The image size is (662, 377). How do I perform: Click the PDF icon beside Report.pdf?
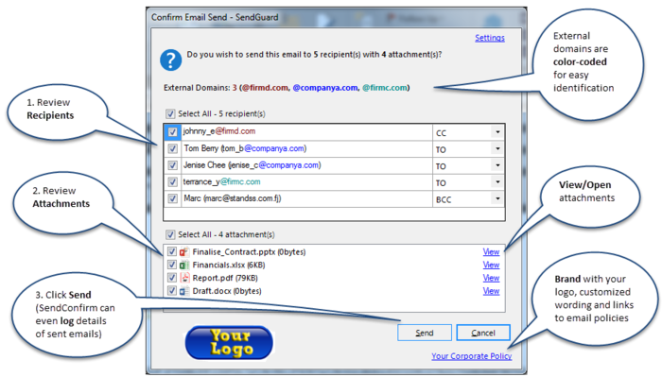tap(184, 278)
